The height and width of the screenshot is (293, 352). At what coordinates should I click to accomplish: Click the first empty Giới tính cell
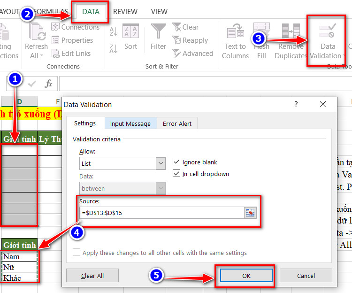click(x=20, y=150)
